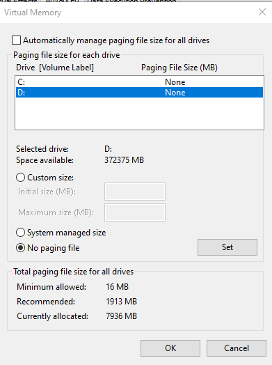This screenshot has height=365, width=272.
Task: Click the Maximum size (MB) field
Action: pyautogui.click(x=135, y=212)
